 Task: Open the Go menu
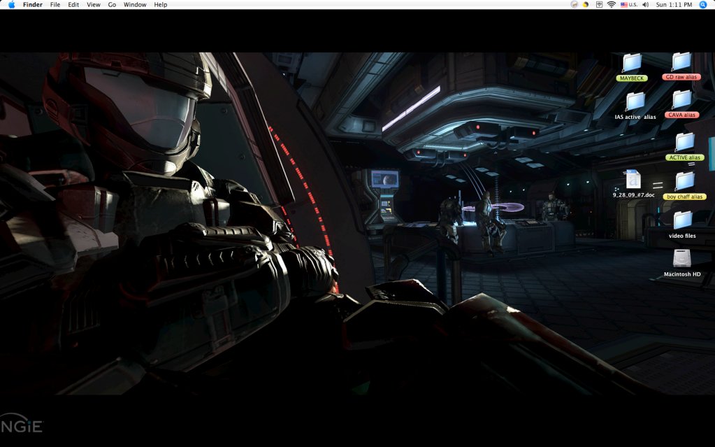(x=112, y=5)
